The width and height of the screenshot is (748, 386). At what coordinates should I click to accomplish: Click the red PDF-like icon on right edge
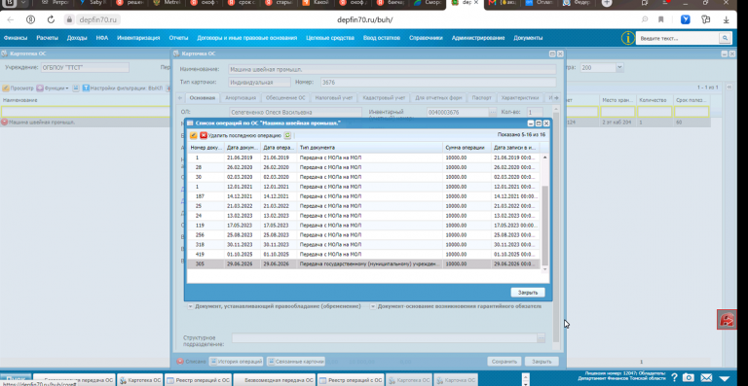click(x=727, y=319)
